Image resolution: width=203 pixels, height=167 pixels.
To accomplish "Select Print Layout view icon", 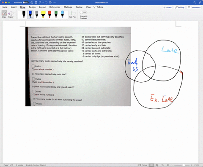I will [151, 165].
